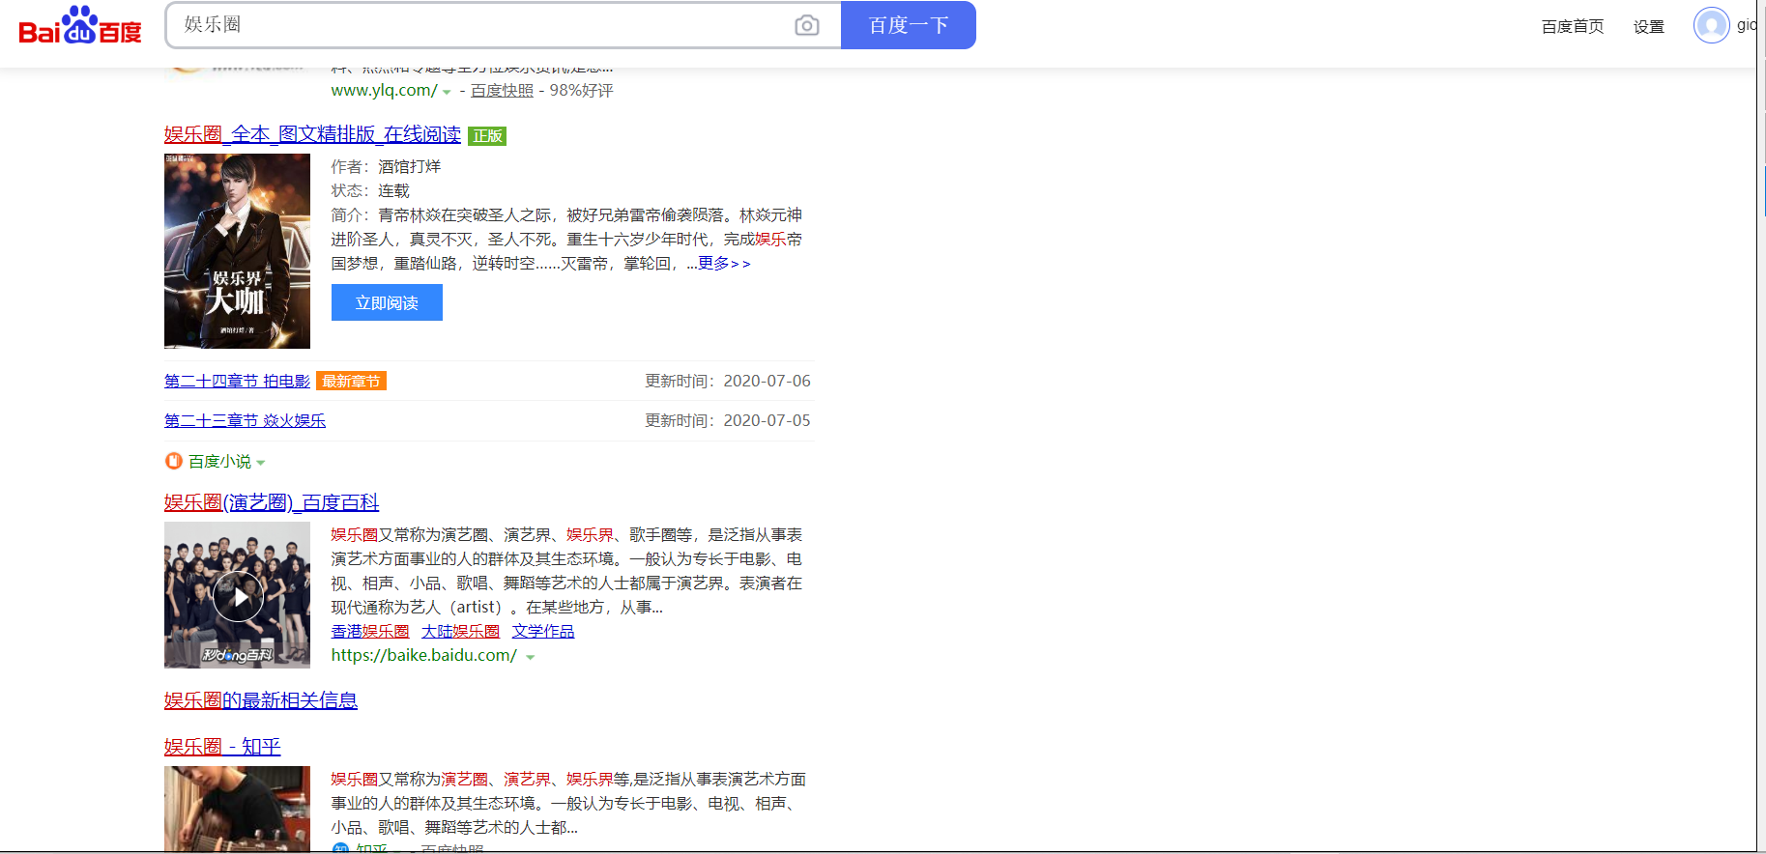1766x854 pixels.
Task: Click the 正版 green badge
Action: point(487,136)
